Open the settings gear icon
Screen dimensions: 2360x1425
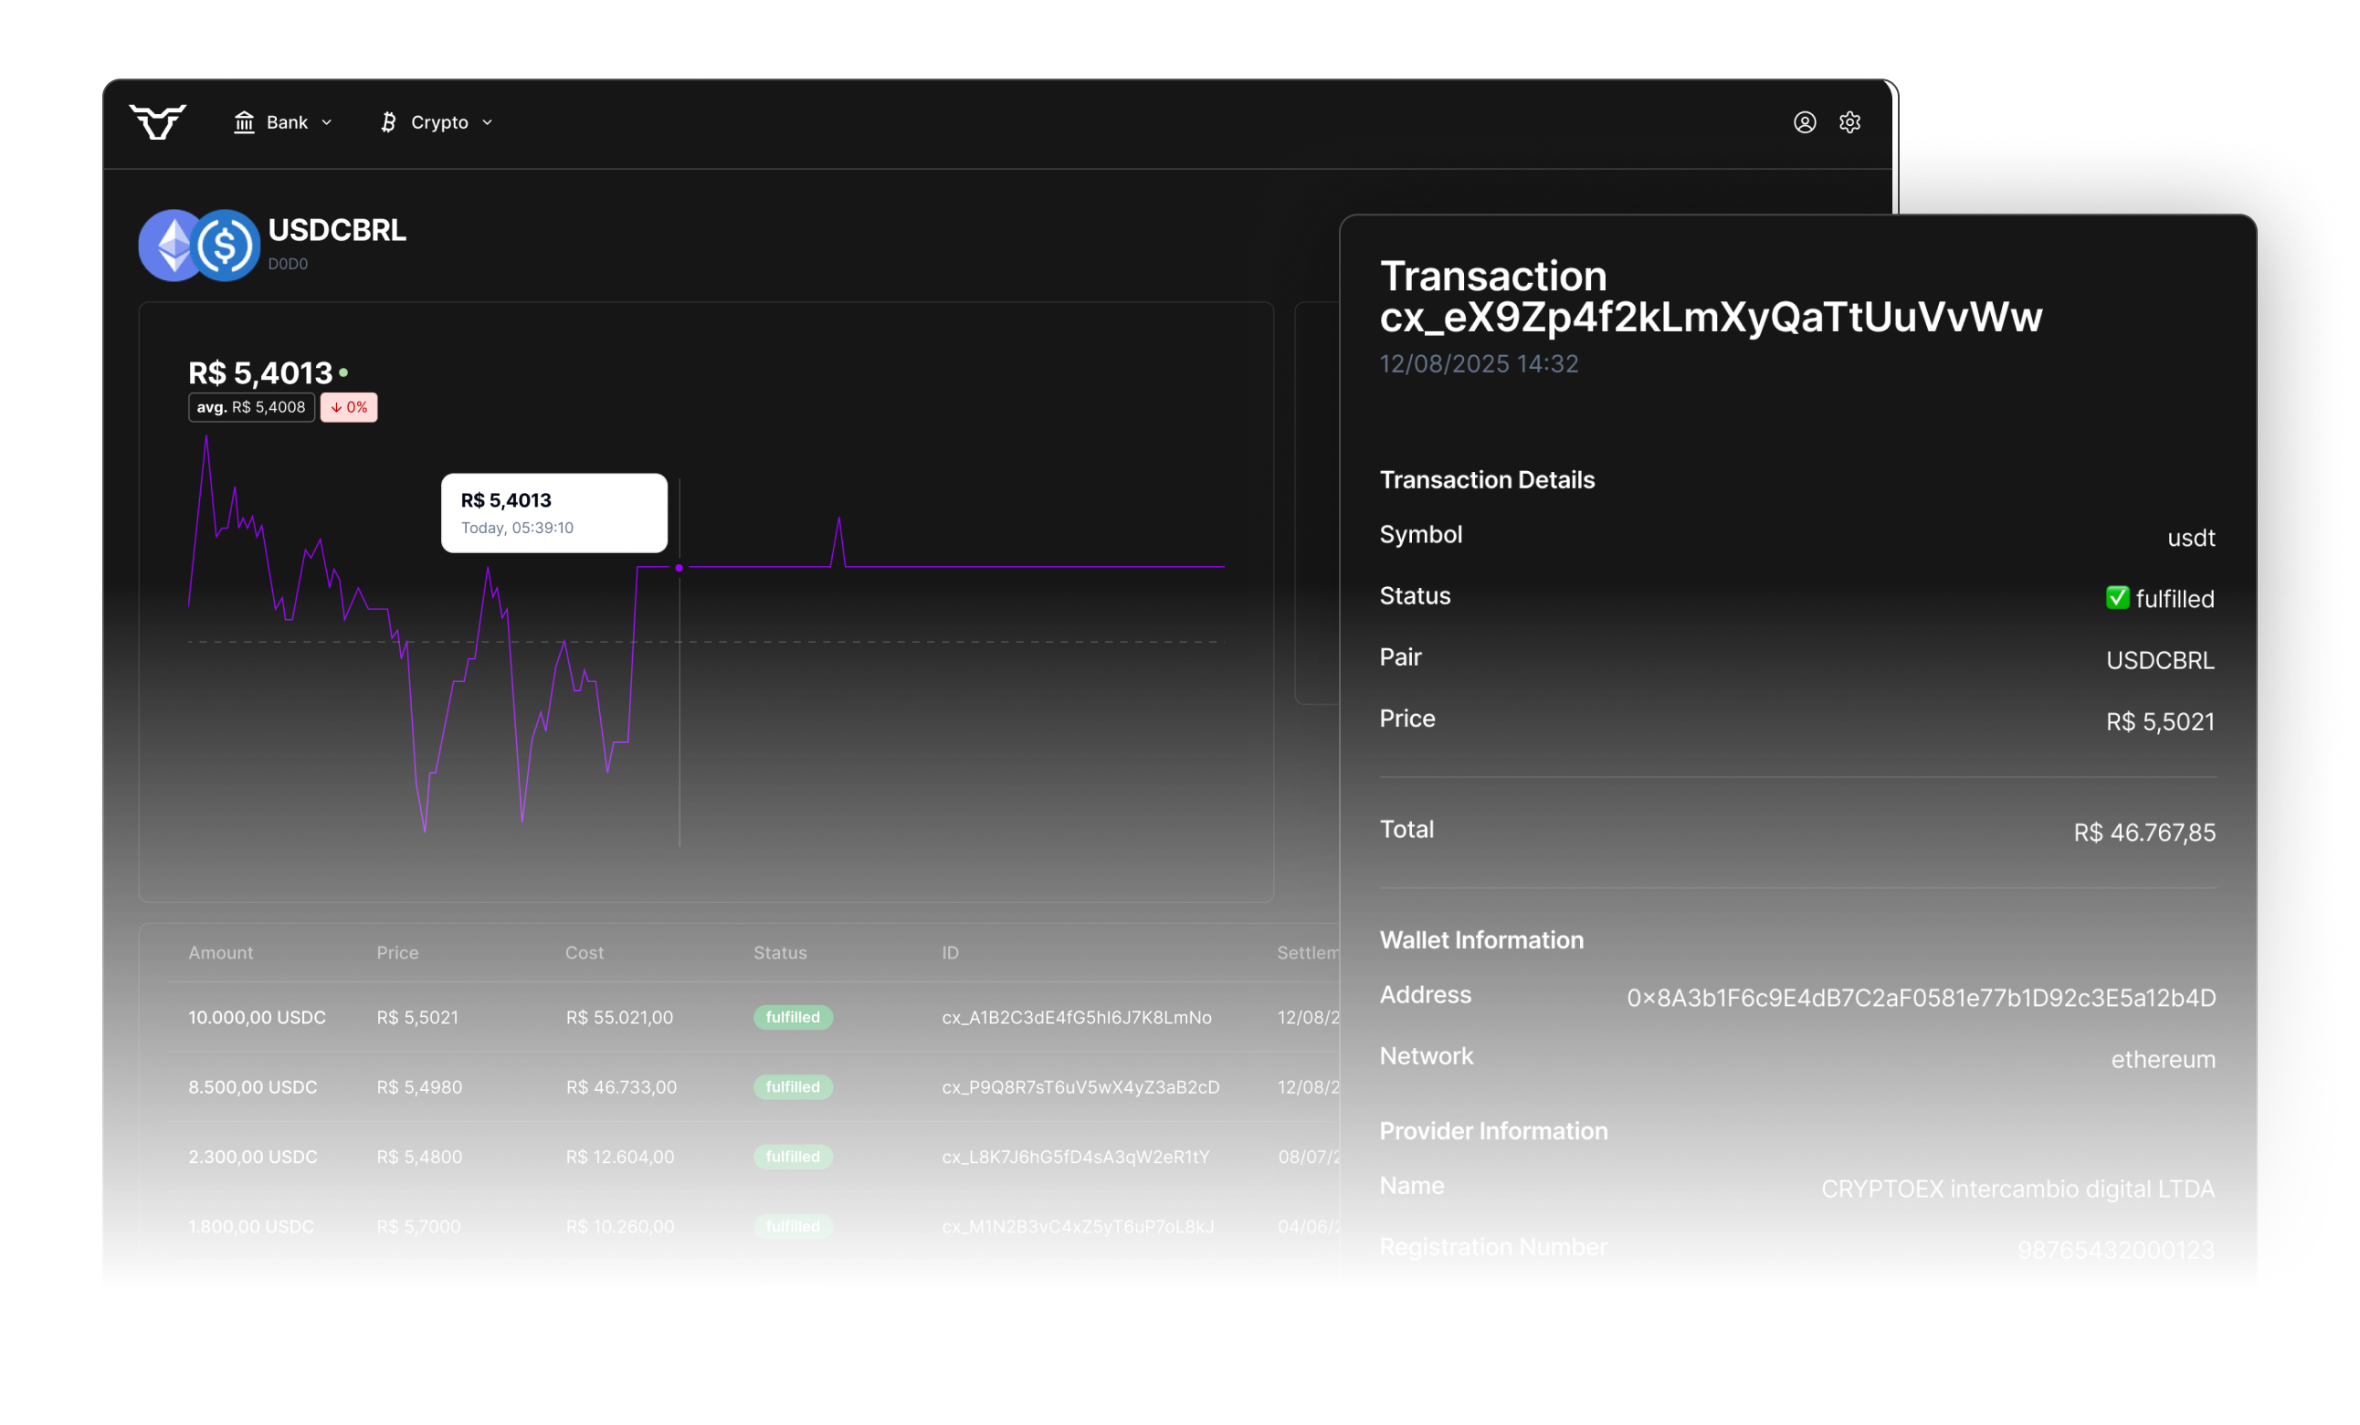pos(1849,122)
